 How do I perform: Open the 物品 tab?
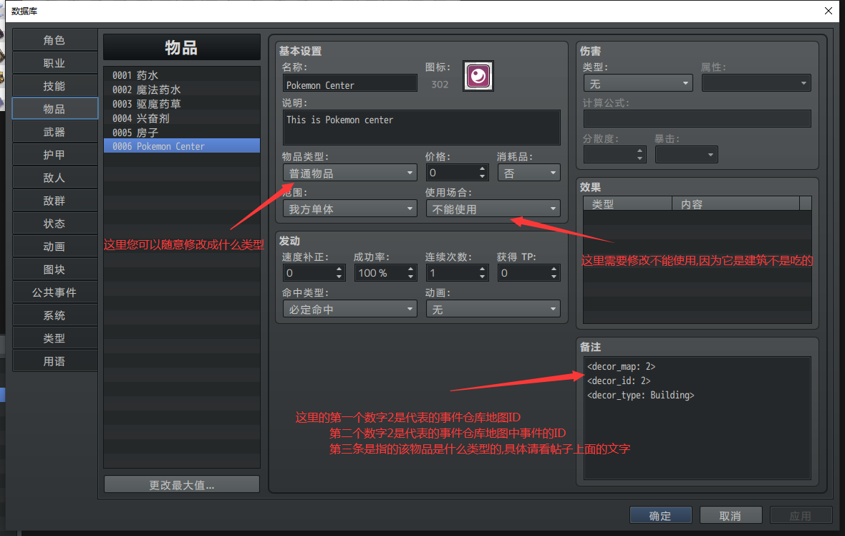[54, 109]
